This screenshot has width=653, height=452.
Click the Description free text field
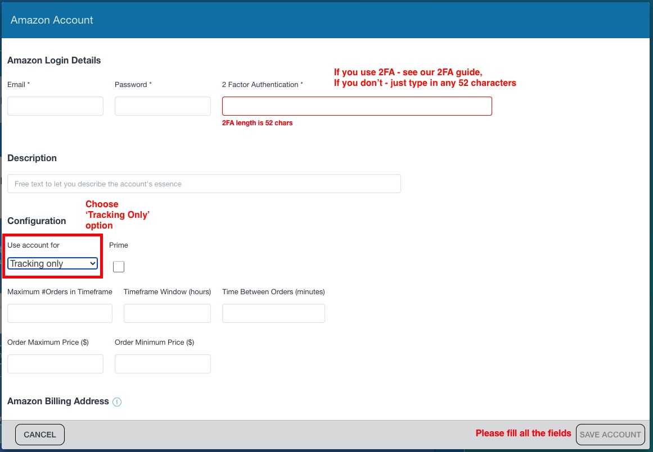204,184
